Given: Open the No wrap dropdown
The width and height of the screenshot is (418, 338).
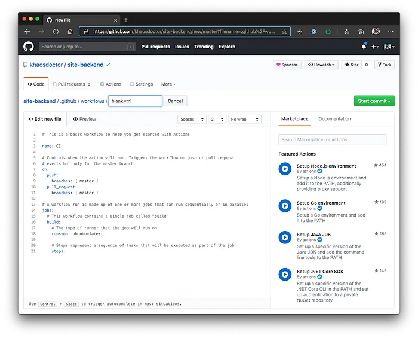Looking at the screenshot, I should pos(244,119).
